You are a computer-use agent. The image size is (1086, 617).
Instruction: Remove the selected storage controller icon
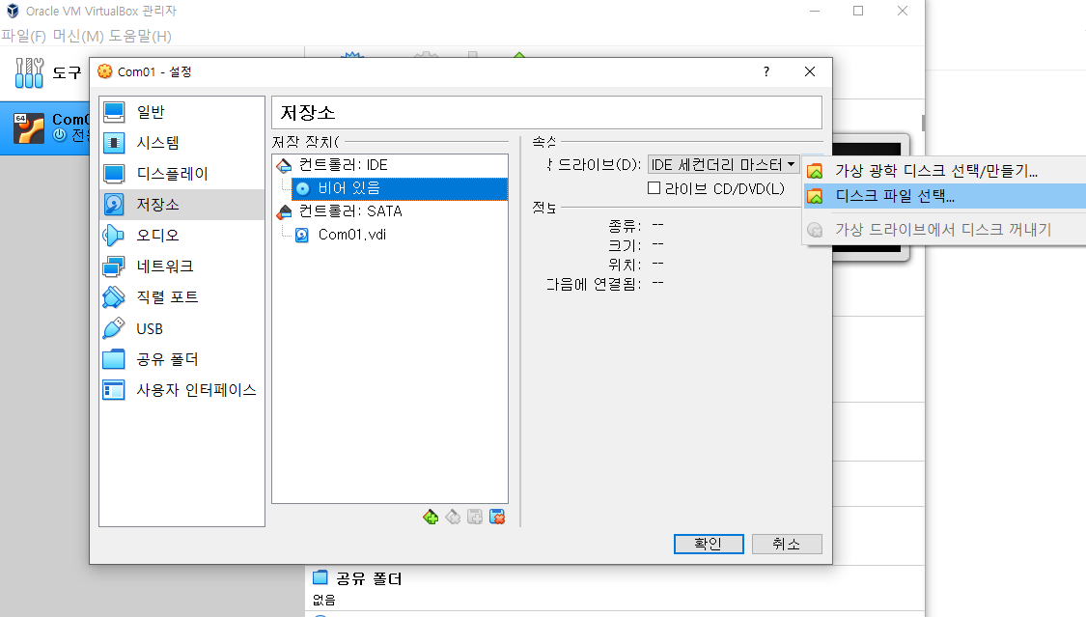(453, 518)
